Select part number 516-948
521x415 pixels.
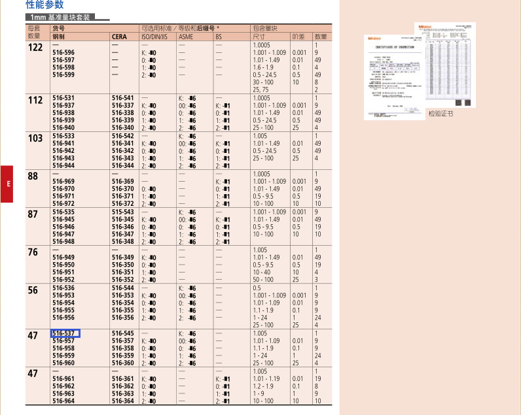tap(63, 242)
